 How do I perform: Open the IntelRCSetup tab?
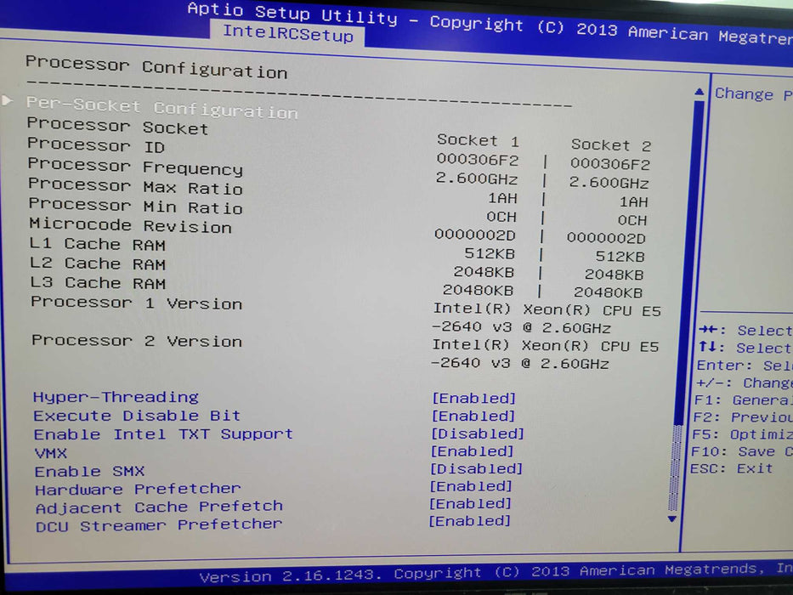pyautogui.click(x=287, y=34)
